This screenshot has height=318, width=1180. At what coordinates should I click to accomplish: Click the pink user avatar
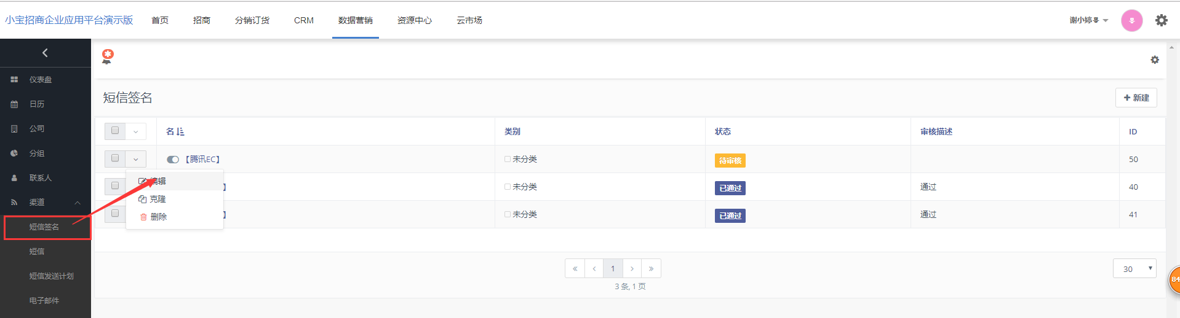1131,20
